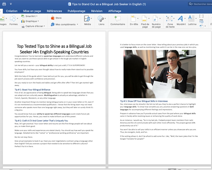Click the WordArt icon
This screenshot has width=212, height=170.
point(180,18)
